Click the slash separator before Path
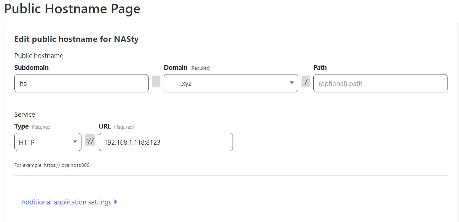Screen dimensions: 459x222 click(x=305, y=81)
